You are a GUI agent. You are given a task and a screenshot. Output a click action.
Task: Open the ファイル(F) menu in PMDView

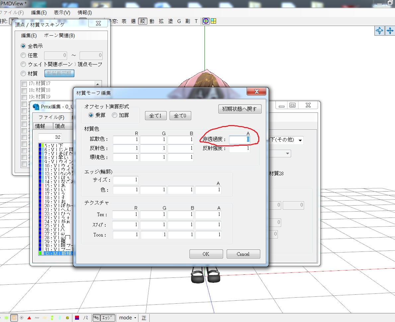(12, 12)
